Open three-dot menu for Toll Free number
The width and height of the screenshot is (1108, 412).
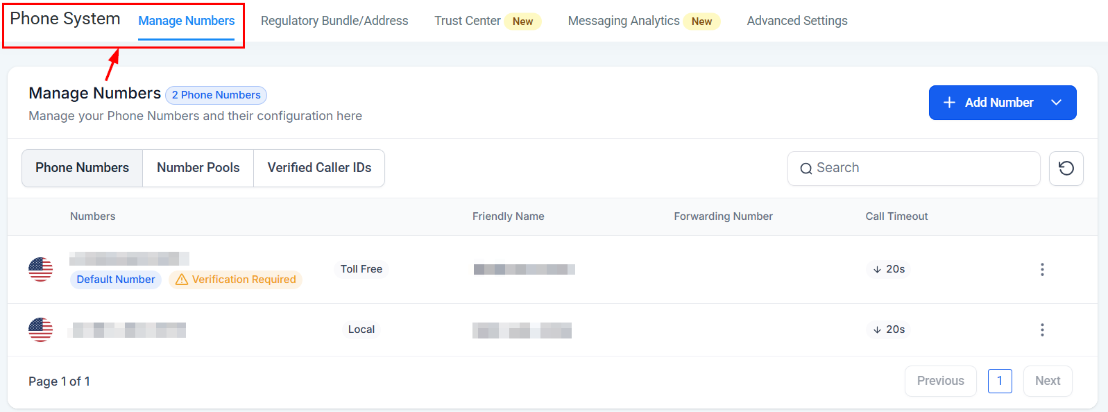[x=1042, y=269]
